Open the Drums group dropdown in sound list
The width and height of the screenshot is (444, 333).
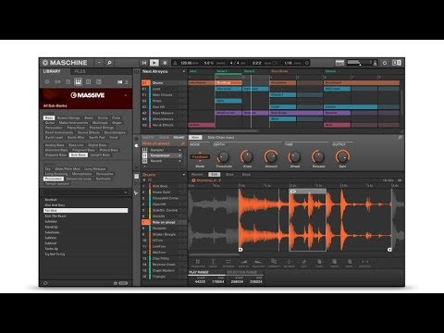(184, 175)
